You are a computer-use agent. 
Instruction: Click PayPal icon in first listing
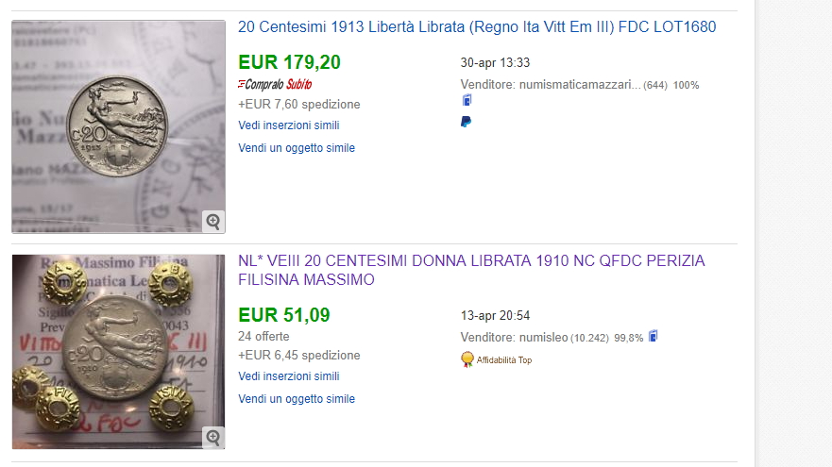click(x=466, y=122)
